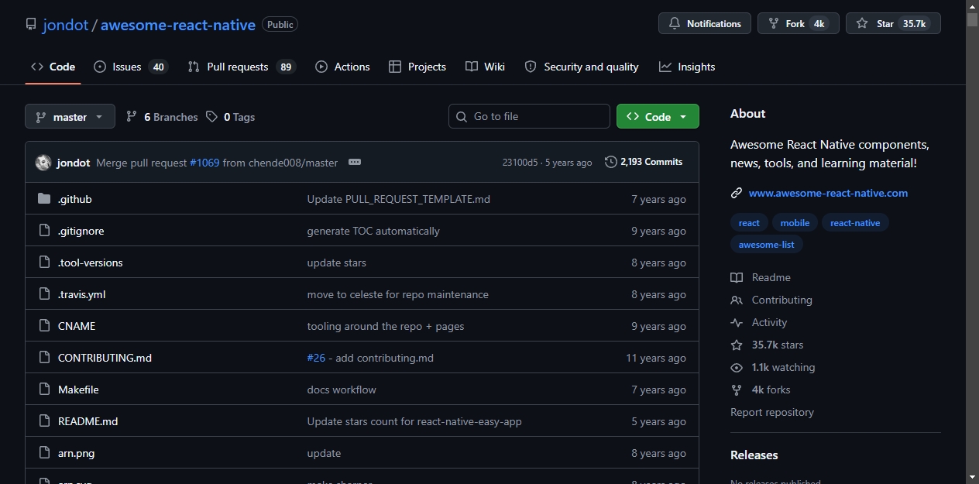
Task: Switch to the Code tab
Action: pos(53,67)
